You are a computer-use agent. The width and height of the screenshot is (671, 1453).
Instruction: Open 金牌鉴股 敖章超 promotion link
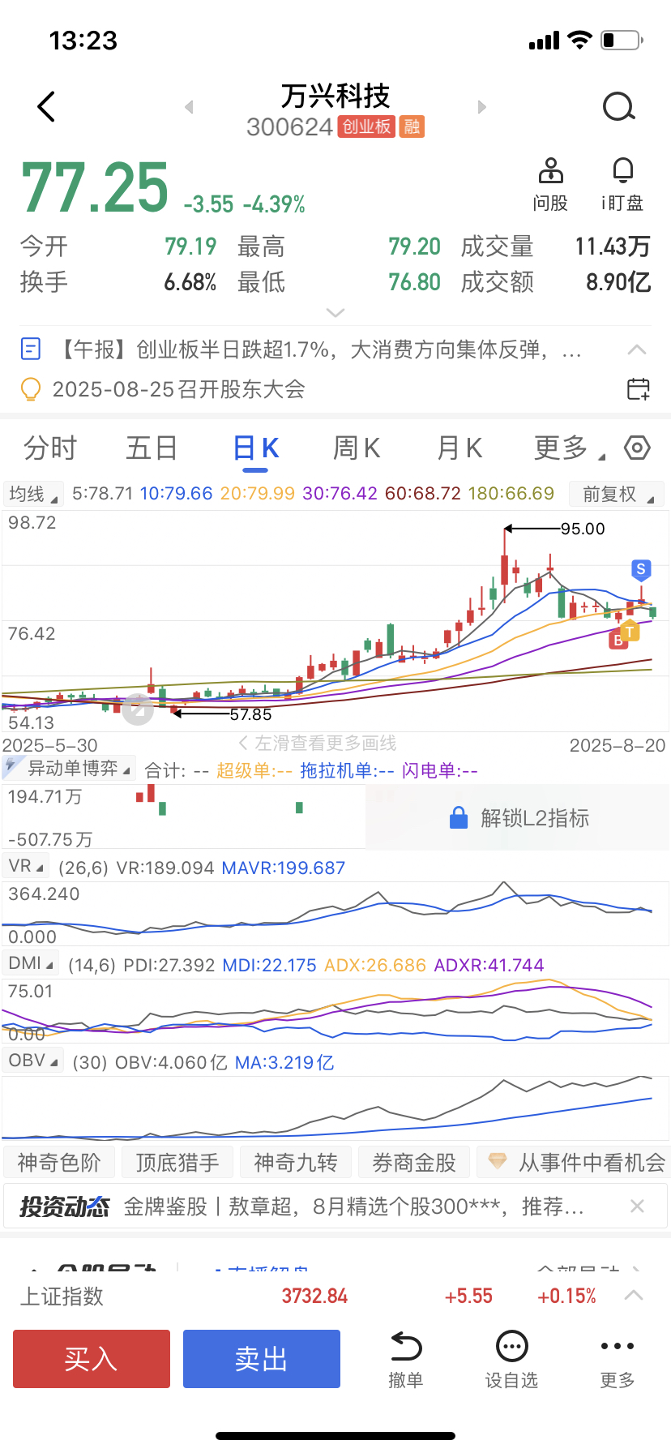click(x=353, y=1207)
